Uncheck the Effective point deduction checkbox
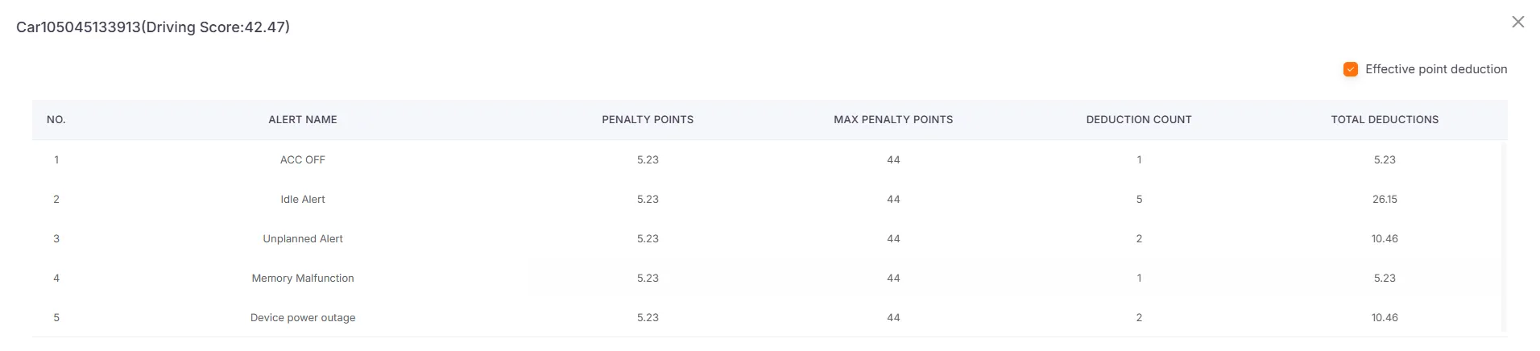This screenshot has width=1540, height=351. point(1351,69)
